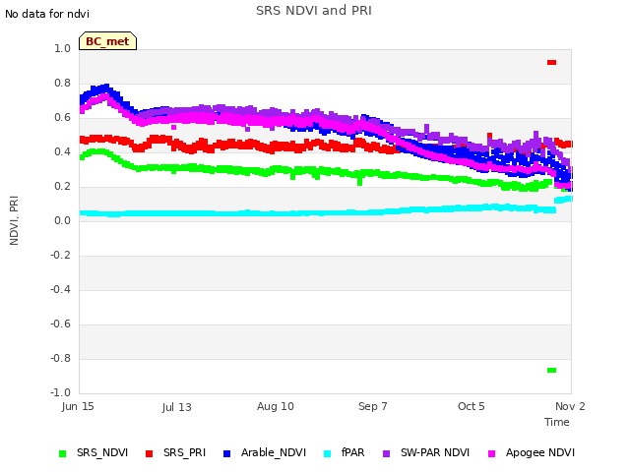
Task: Select the Arable_NDVI legend label
Action: pos(274,452)
